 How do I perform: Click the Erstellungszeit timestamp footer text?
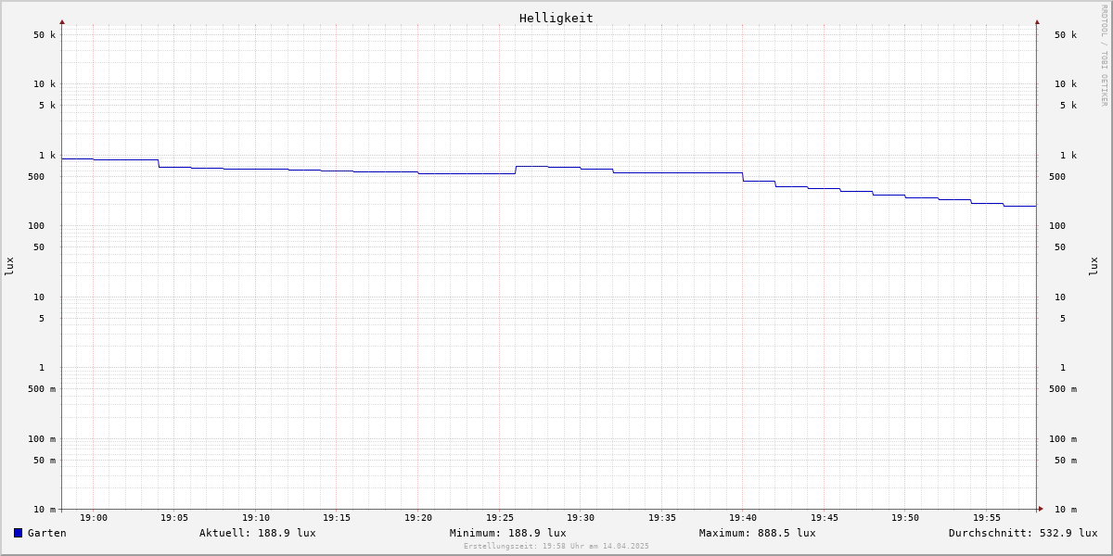[x=556, y=546]
